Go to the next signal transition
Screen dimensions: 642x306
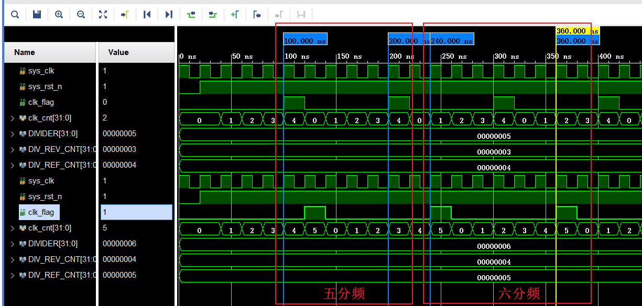click(x=213, y=15)
